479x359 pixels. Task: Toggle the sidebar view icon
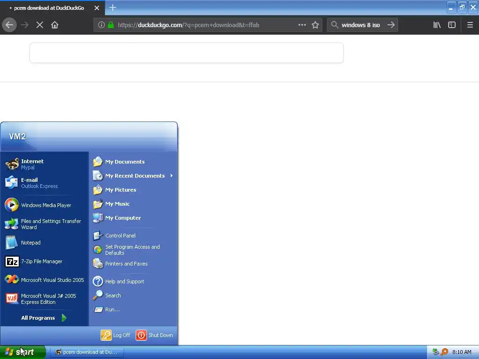point(452,25)
